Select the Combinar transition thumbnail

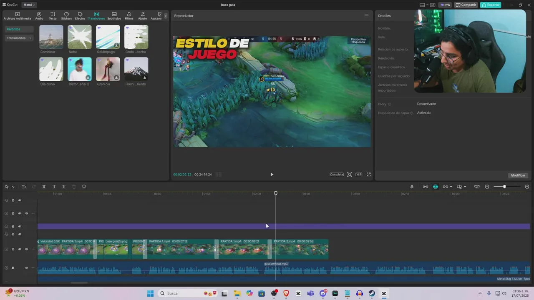click(51, 37)
